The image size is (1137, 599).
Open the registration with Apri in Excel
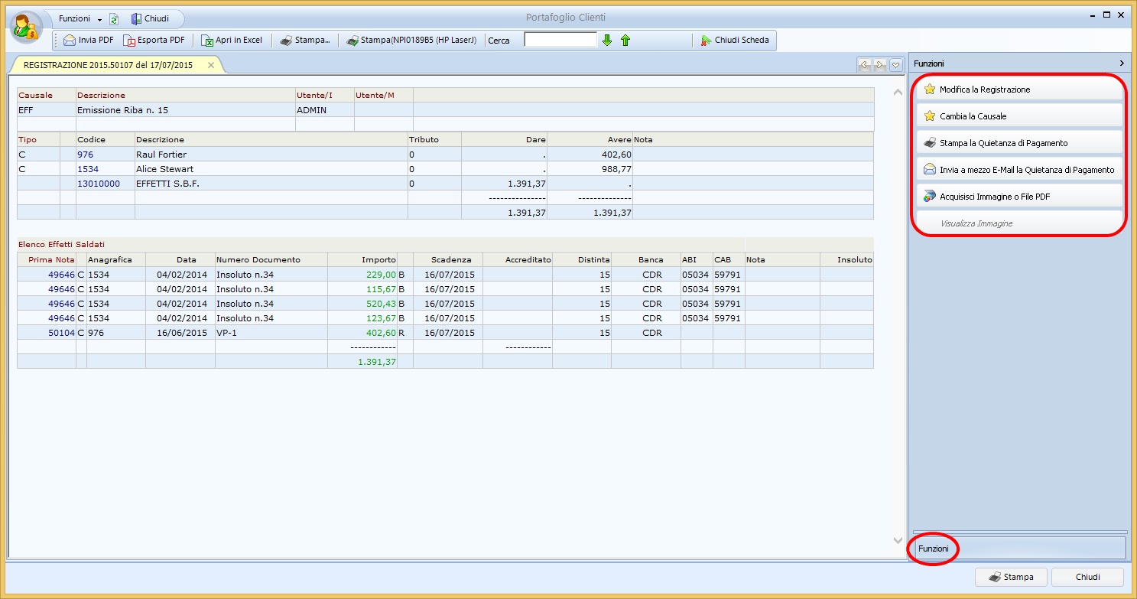(232, 41)
